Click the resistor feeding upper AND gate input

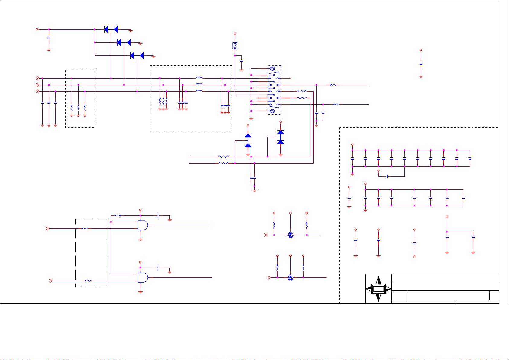(85, 229)
